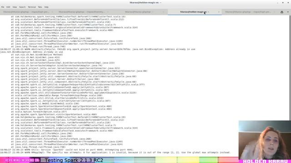Click the WARN Utils 'SparkUI' could not bind line
This screenshot has height=163, width=291.
(67, 150)
